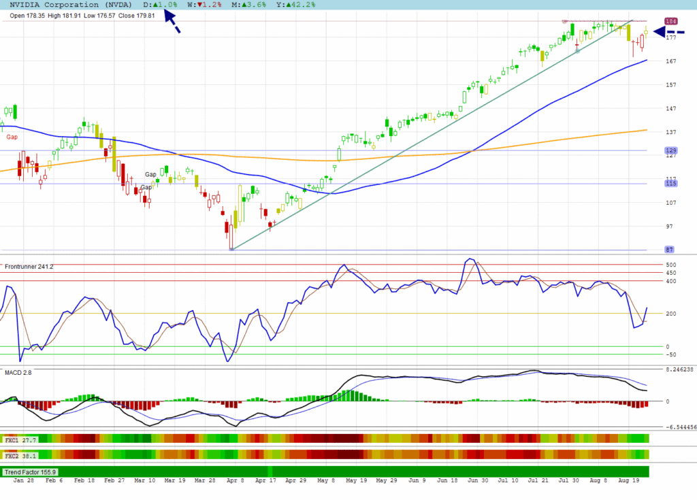This screenshot has width=697, height=500.
Task: Click the 177 price axis label
Action: [670, 37]
